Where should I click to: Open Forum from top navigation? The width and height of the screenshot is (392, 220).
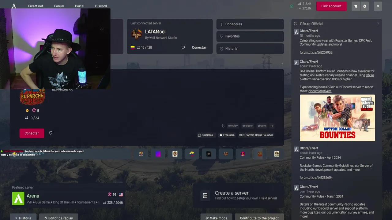click(x=59, y=6)
